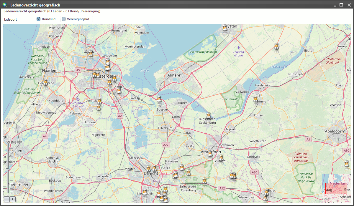
Task: Click the map zoom in plus button
Action: tap(13, 199)
